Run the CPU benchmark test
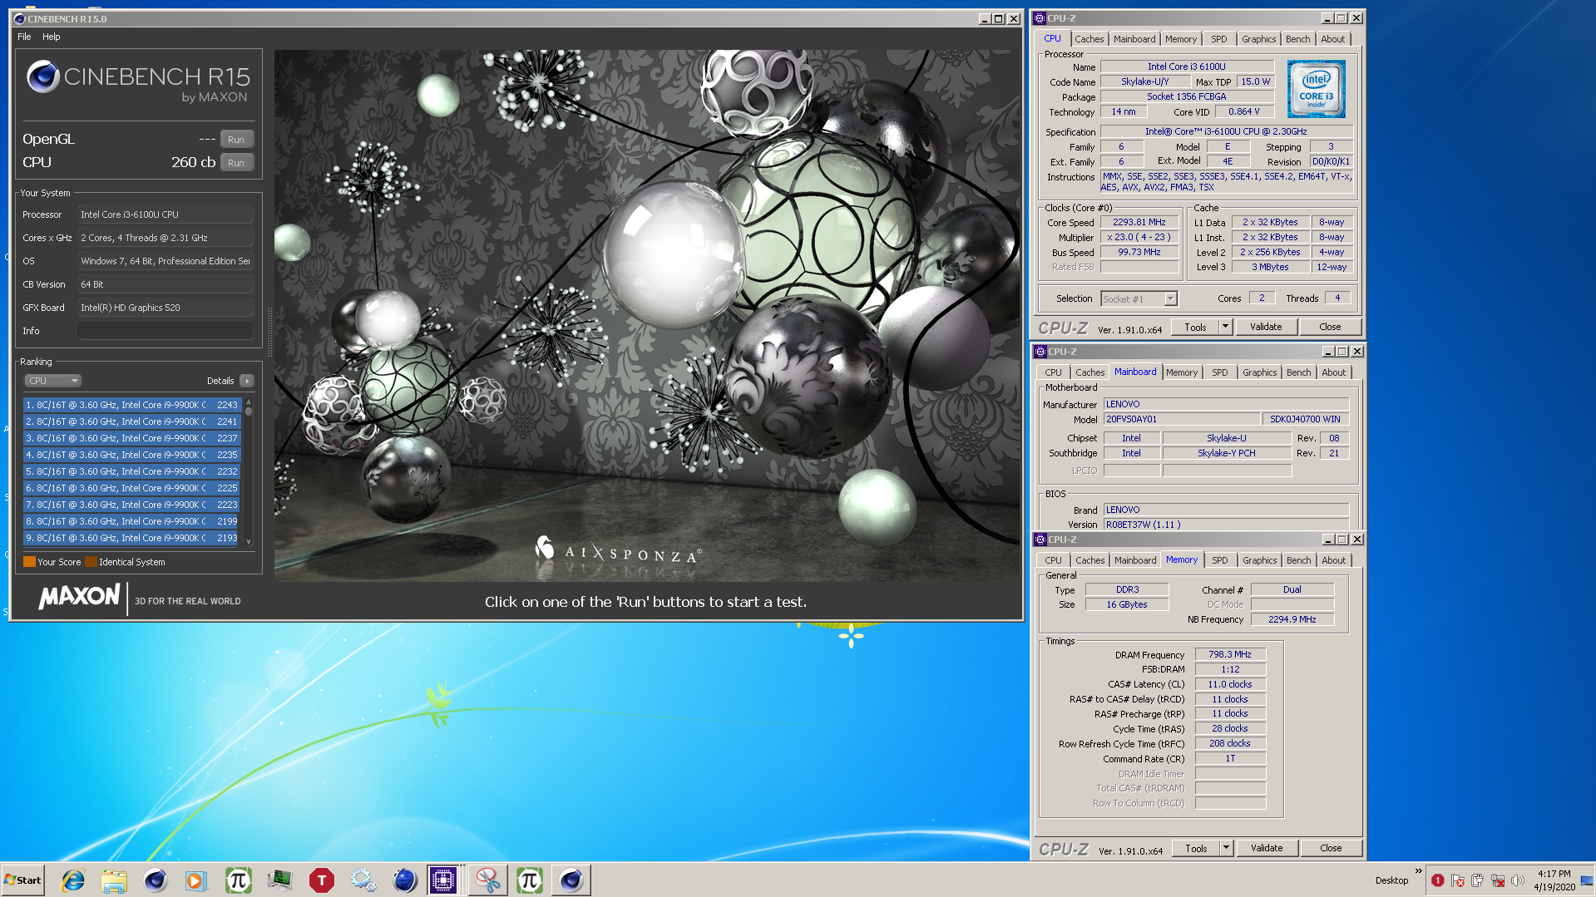 (236, 163)
